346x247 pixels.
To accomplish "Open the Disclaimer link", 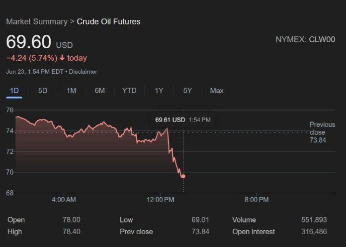I will (83, 72).
